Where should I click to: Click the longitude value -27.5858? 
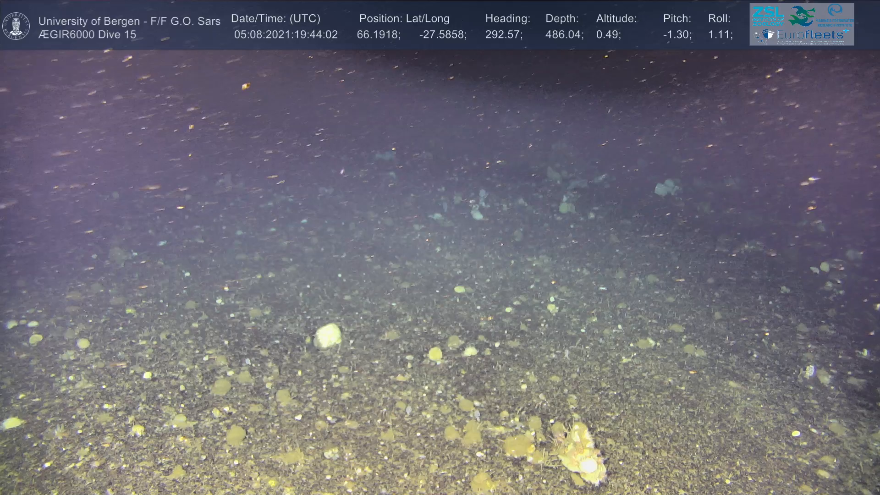[442, 35]
